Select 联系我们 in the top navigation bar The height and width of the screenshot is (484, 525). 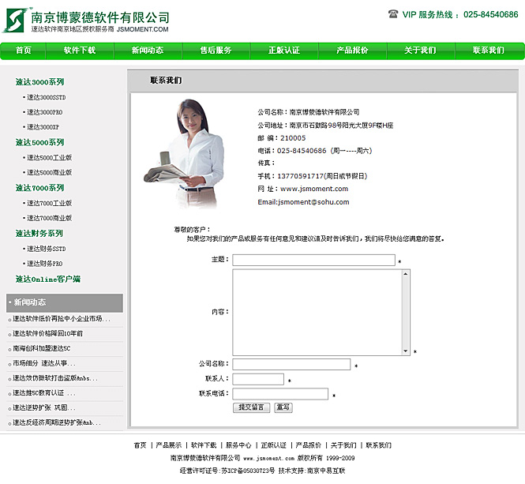(x=489, y=51)
